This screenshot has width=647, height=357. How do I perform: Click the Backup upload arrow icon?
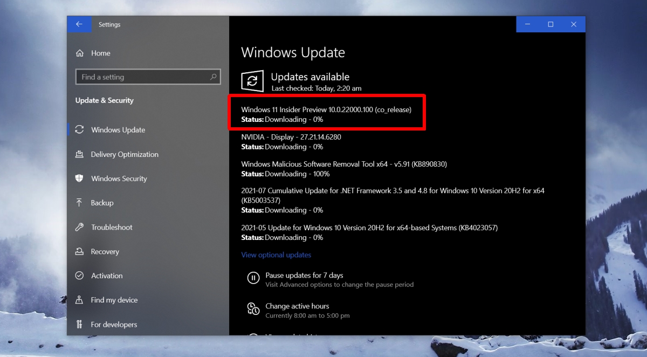(x=79, y=203)
